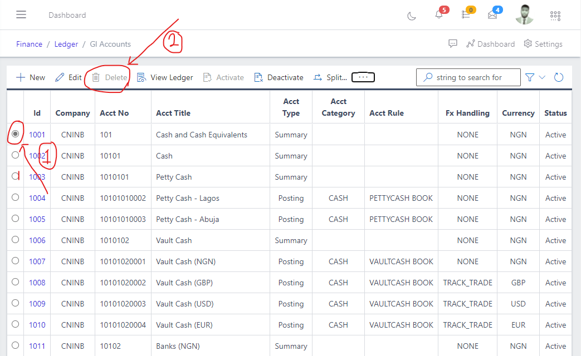Screen dimensions: 581x356
Task: Click Deactivate in the toolbar
Action: 279,77
